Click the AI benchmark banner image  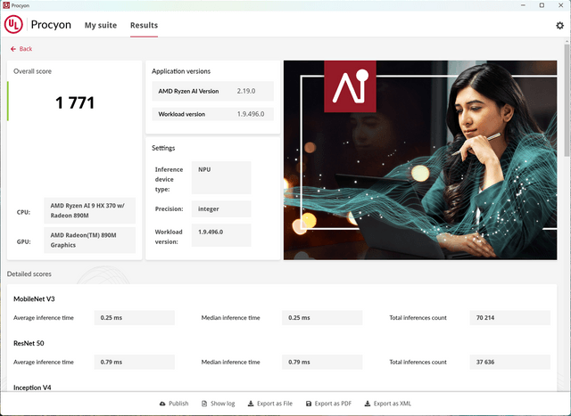pyautogui.click(x=420, y=160)
